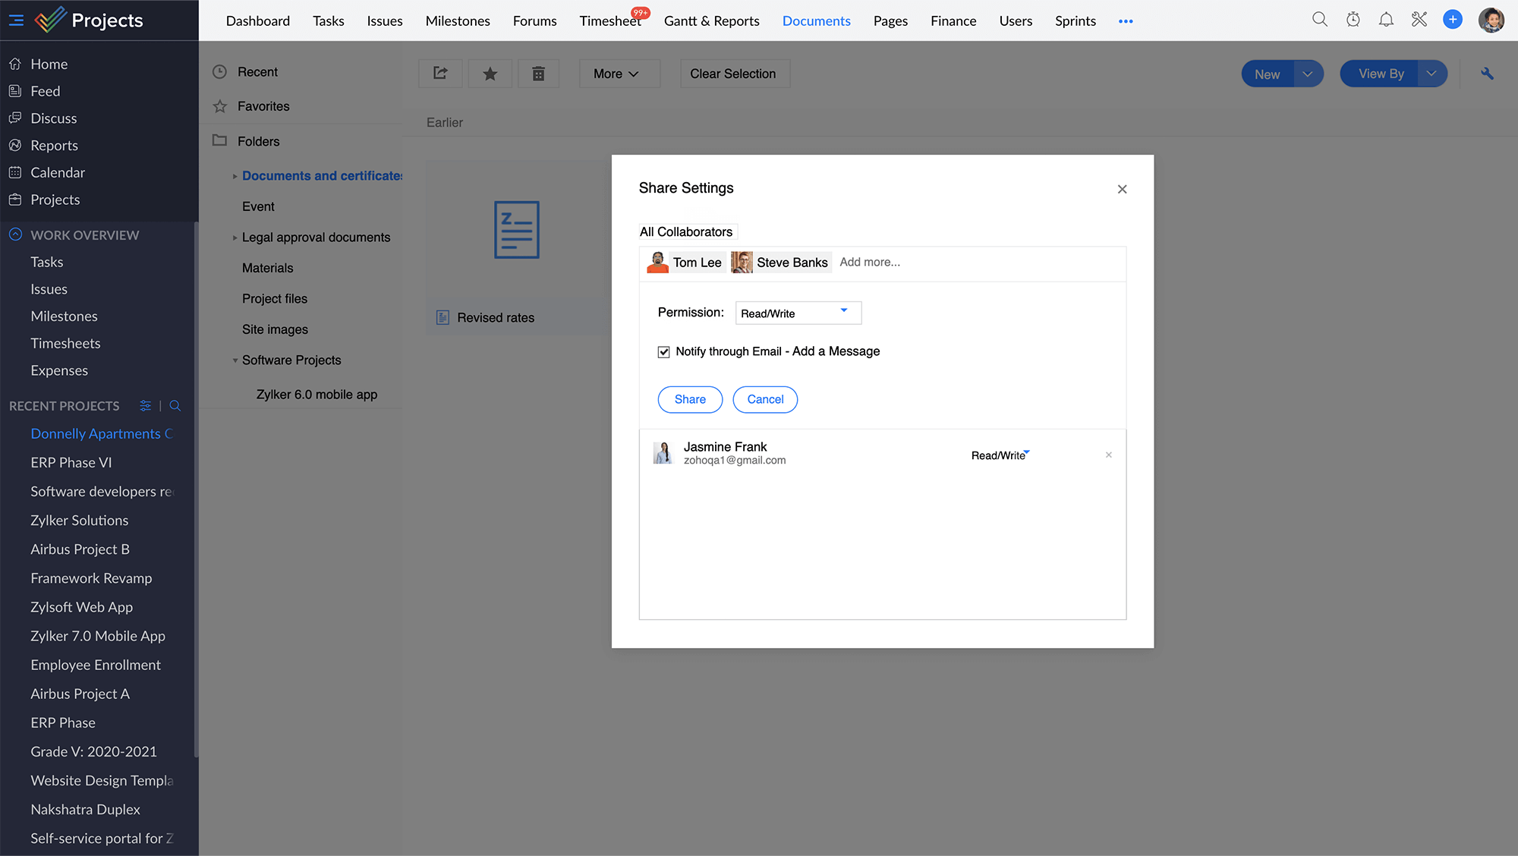The width and height of the screenshot is (1518, 856).
Task: Click the Add more collaborators field
Action: point(870,262)
